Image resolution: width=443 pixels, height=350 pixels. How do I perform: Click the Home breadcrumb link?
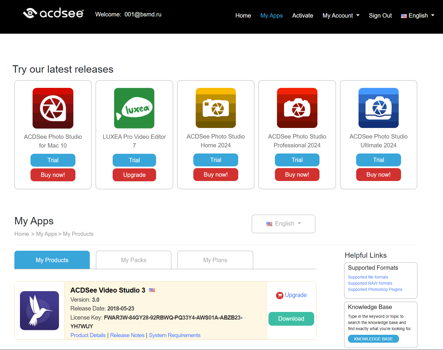pyautogui.click(x=22, y=234)
